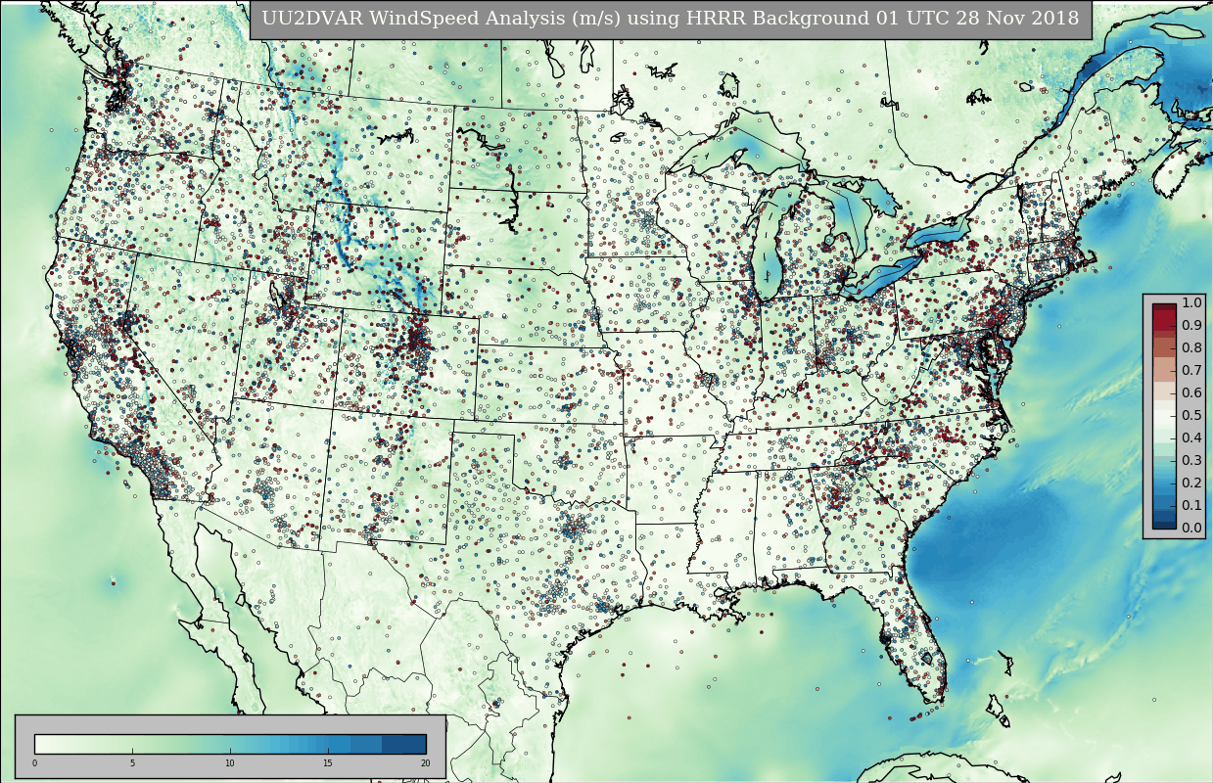
Task: Select the 0.5 label on vertical colorbar
Action: (x=1191, y=415)
